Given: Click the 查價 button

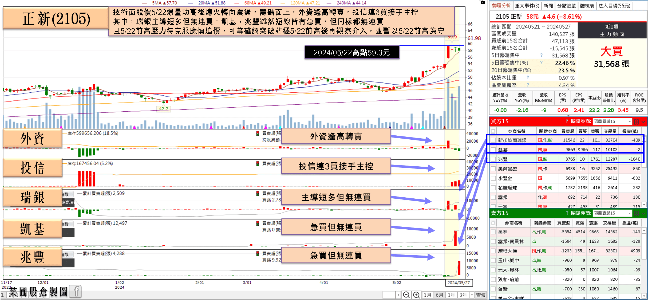Looking at the screenshot, I should (481, 295).
